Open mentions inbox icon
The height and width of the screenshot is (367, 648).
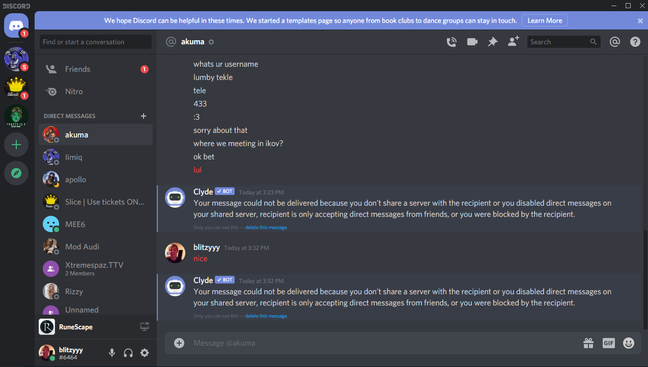coord(615,42)
